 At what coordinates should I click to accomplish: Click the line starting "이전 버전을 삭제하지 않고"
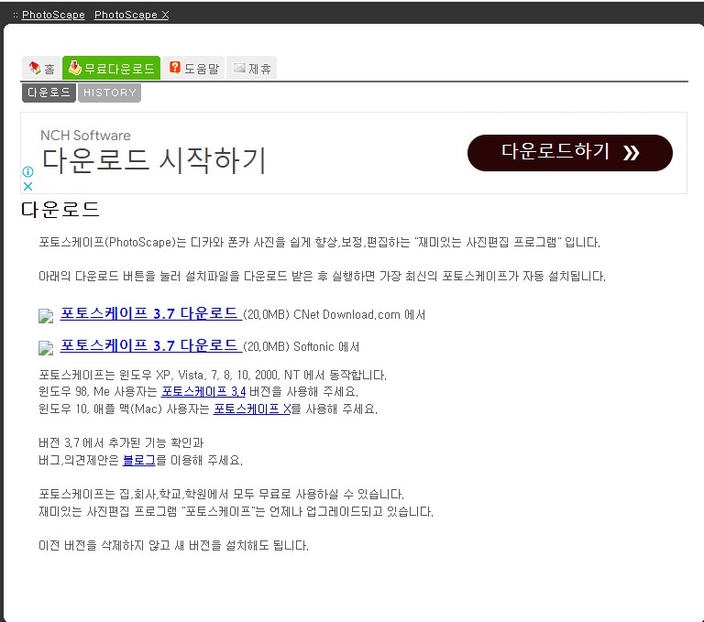tap(174, 546)
